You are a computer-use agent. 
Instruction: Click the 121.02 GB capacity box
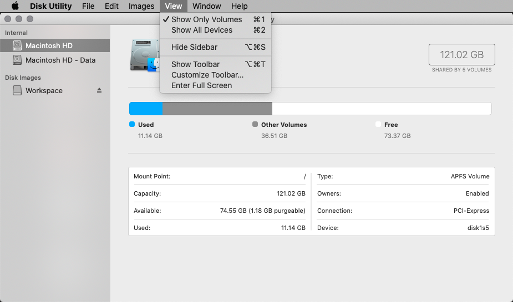[x=461, y=55]
